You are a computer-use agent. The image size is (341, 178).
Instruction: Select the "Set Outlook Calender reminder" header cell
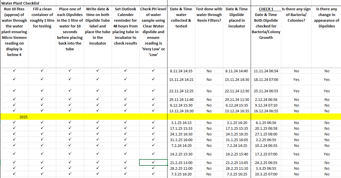coord(126,26)
